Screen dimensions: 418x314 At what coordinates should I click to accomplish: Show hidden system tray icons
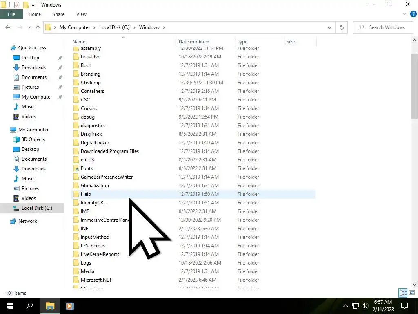[345, 306]
